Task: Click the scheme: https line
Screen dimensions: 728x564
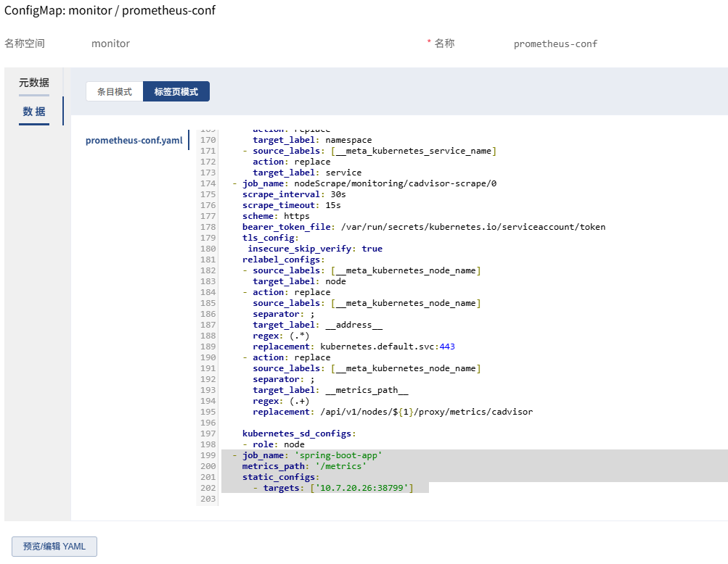Action: coord(276,216)
